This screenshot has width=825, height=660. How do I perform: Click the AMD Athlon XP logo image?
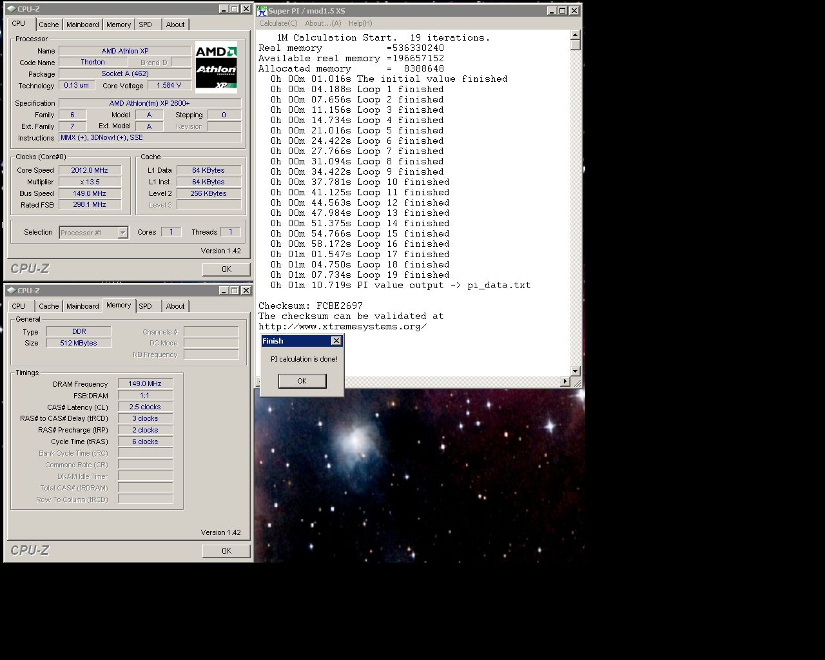tap(216, 68)
